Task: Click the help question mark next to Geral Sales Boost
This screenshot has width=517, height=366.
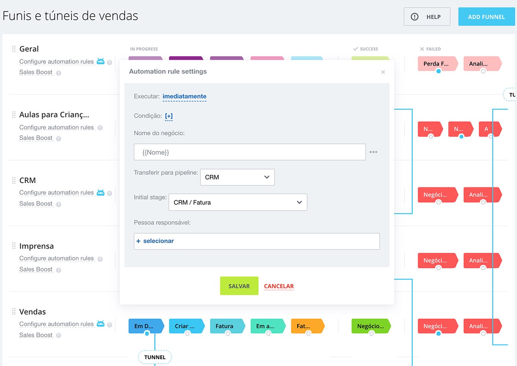Action: point(59,73)
